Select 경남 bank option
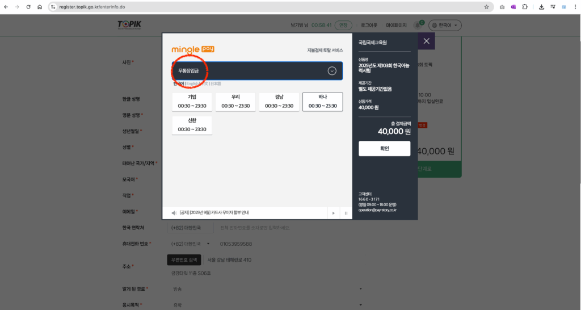 tap(279, 102)
